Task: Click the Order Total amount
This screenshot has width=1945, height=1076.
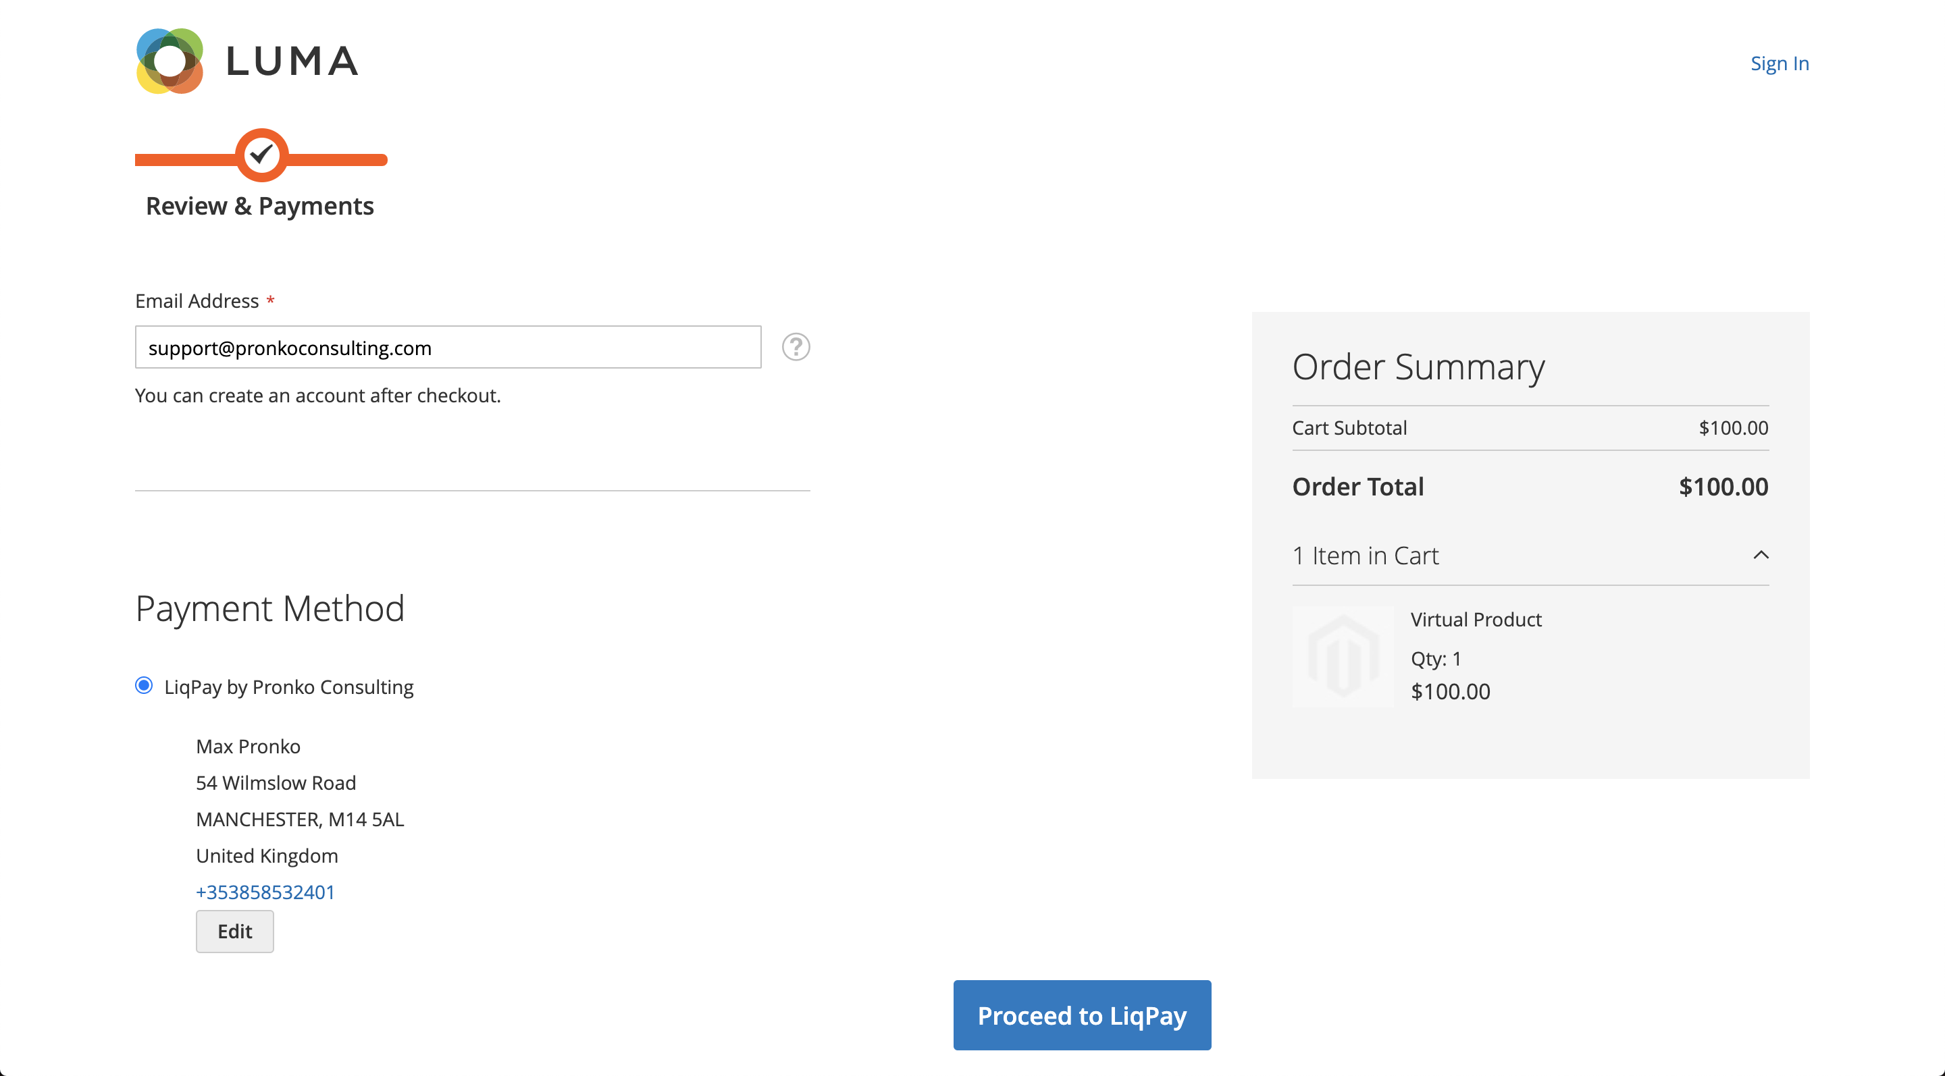Action: point(1722,486)
